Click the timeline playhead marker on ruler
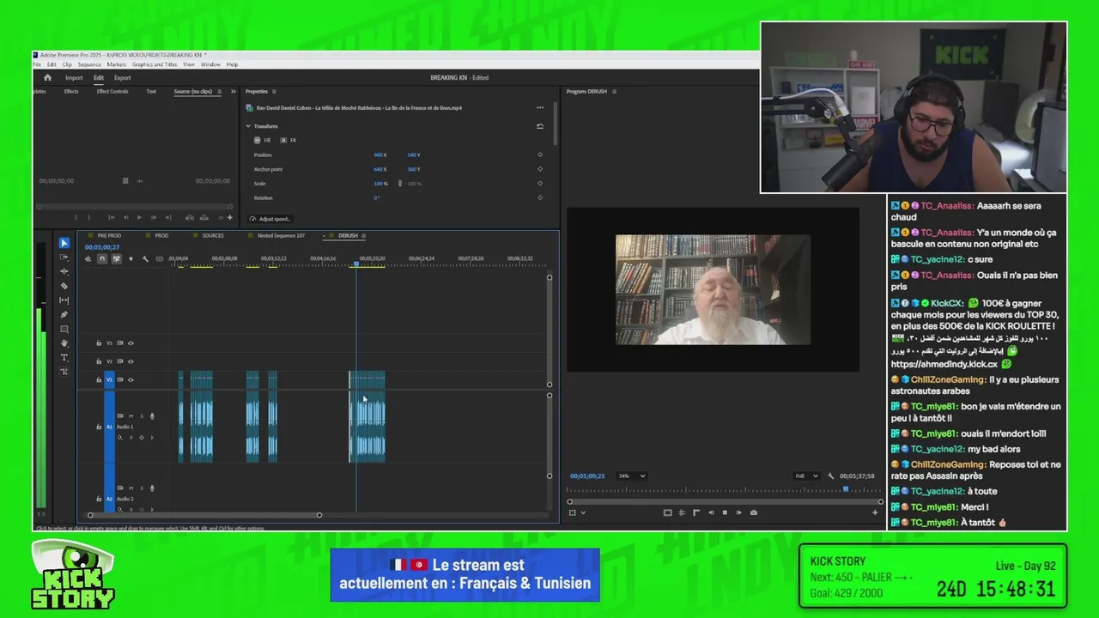1099x618 pixels. click(356, 264)
